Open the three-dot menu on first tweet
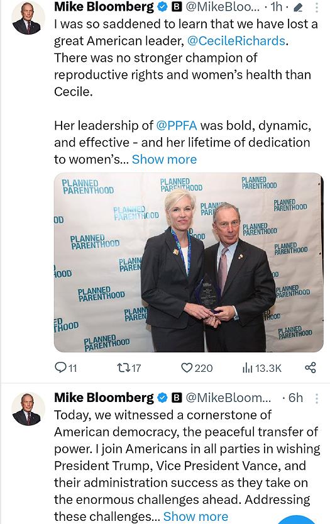 [x=317, y=8]
